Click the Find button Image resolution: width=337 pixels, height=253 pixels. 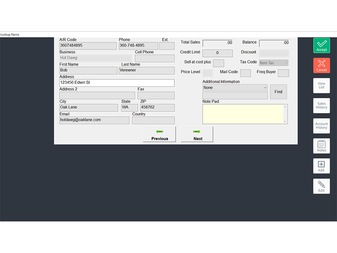[278, 92]
